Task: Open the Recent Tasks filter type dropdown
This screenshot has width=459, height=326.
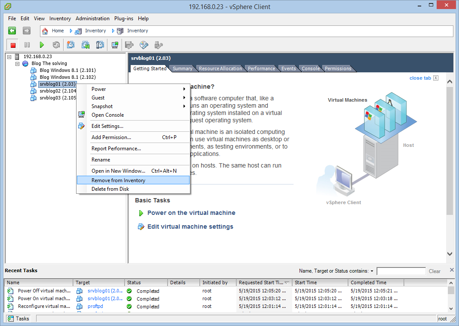Action: coord(372,271)
